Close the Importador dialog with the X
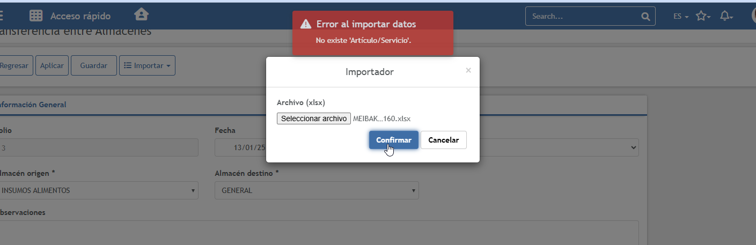The width and height of the screenshot is (756, 245). point(468,70)
